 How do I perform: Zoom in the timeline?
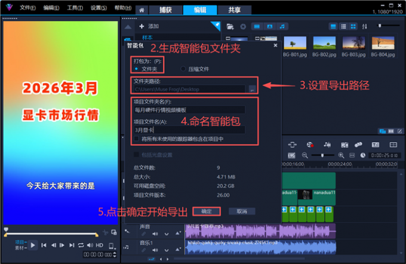[x=342, y=155]
